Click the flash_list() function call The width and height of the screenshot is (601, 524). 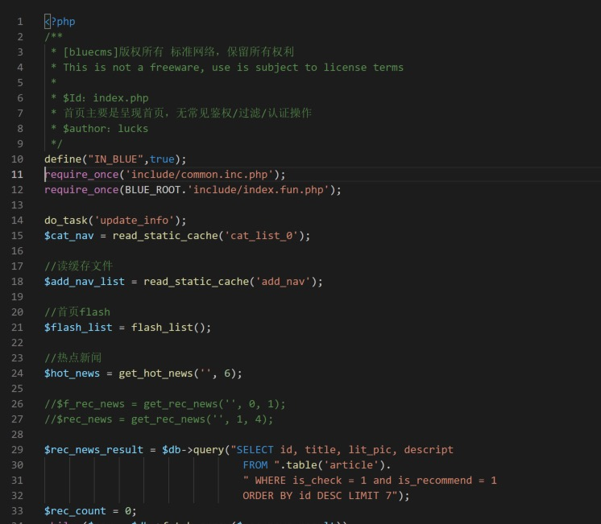[171, 328]
